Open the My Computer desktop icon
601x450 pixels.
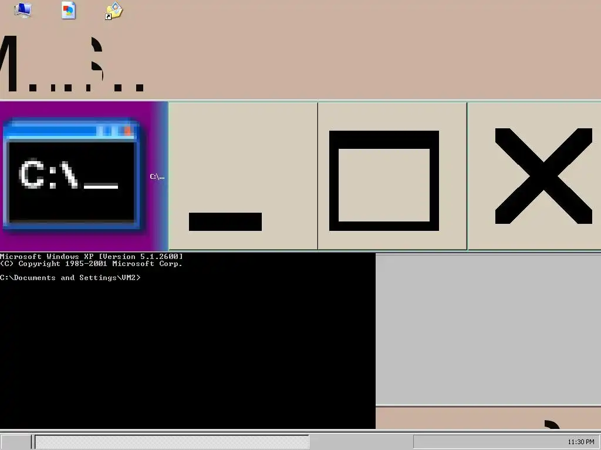click(23, 10)
